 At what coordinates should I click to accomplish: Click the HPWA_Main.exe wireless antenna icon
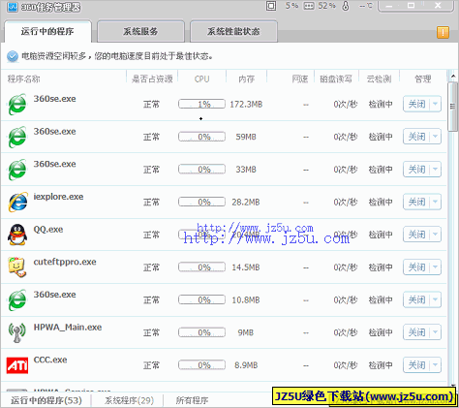16,332
